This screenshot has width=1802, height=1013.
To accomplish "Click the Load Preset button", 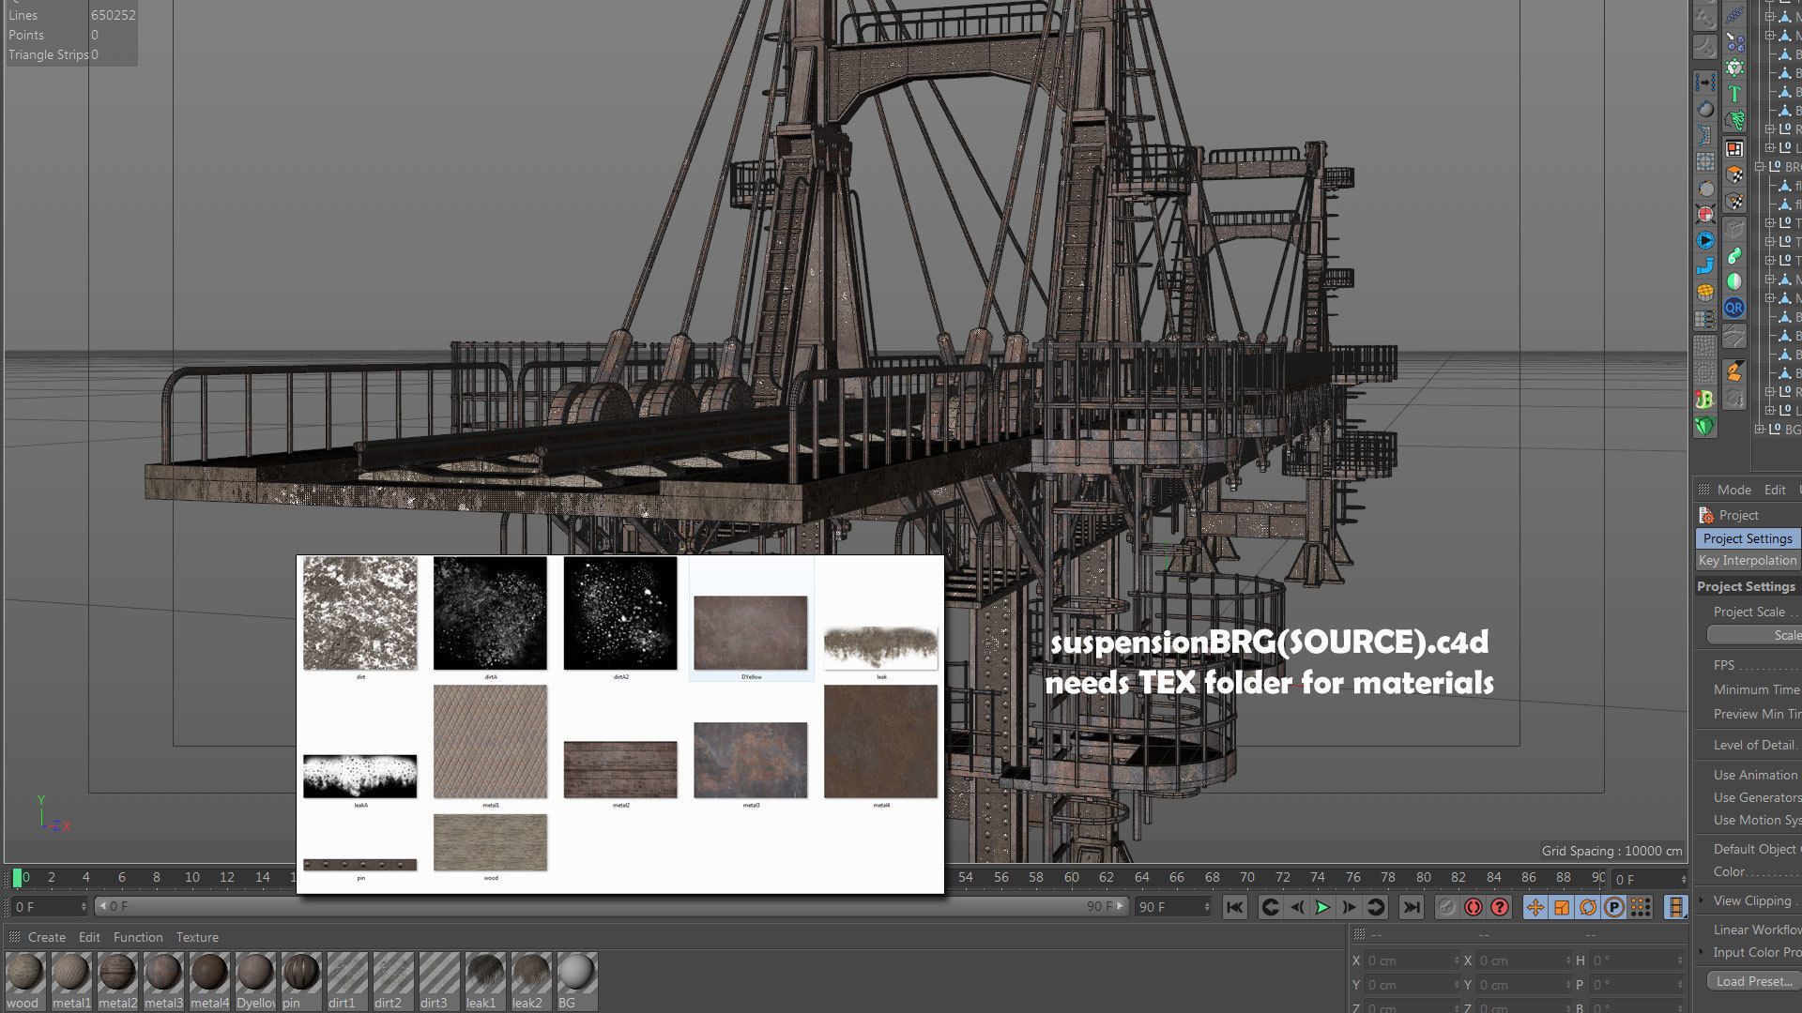I will (1753, 981).
